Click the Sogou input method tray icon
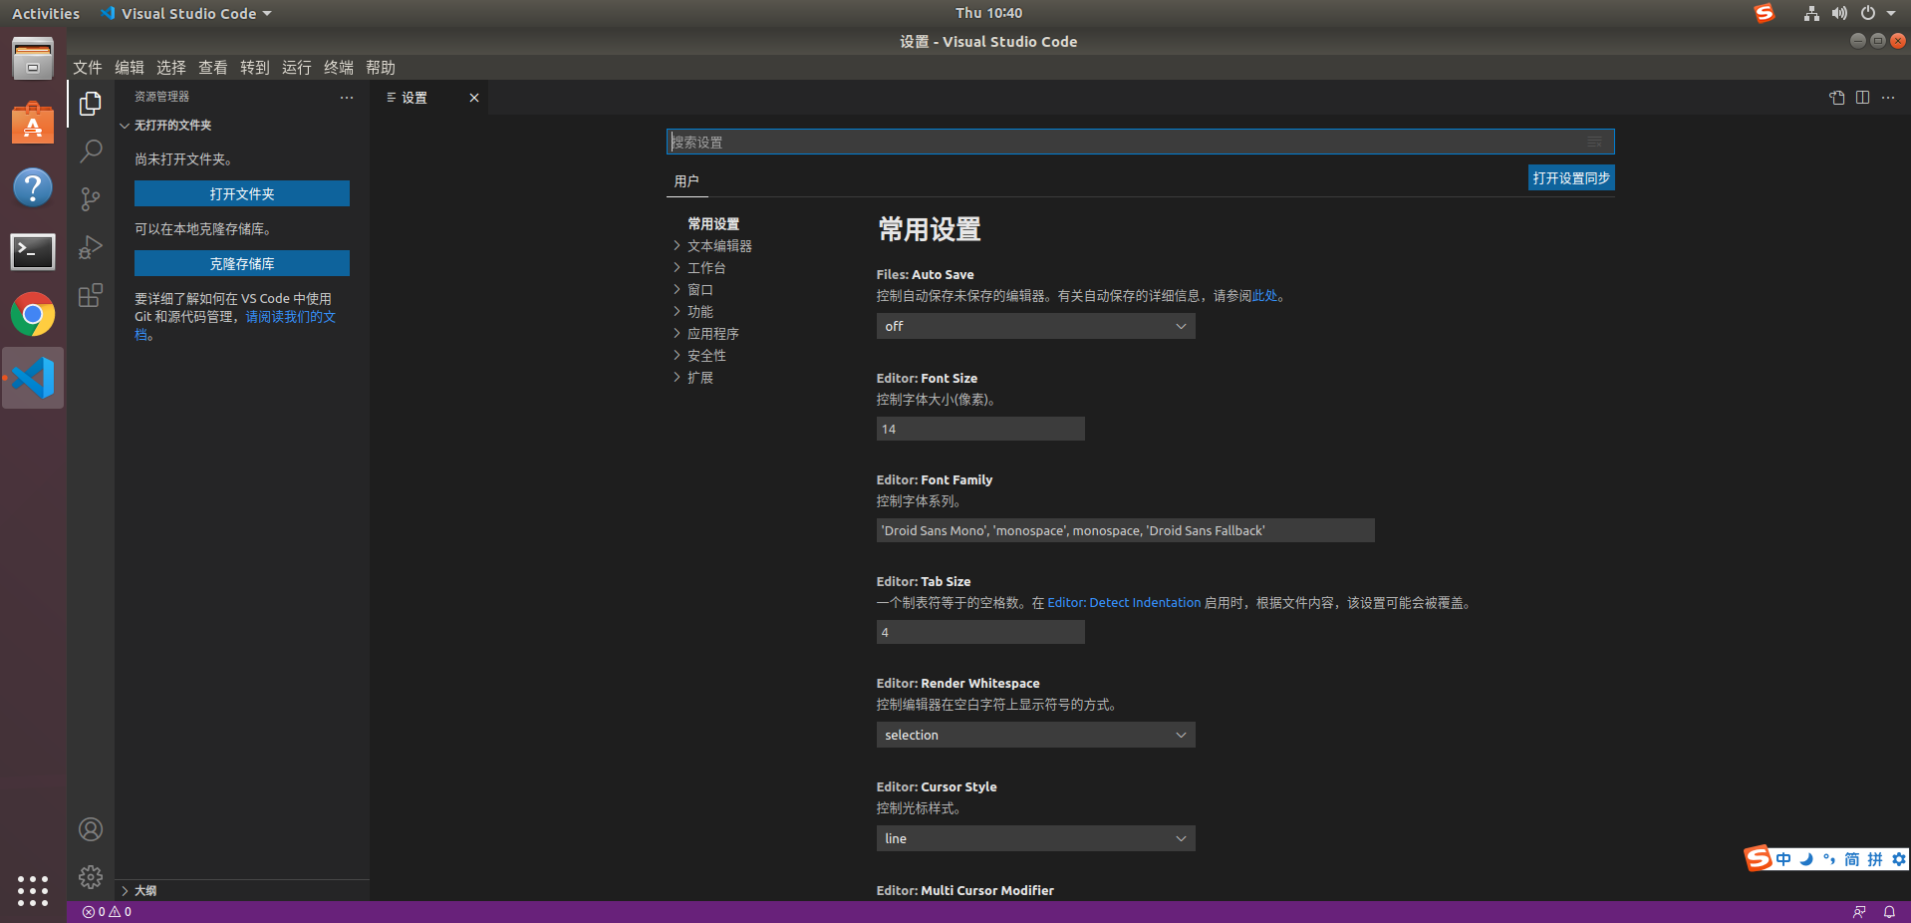Image resolution: width=1911 pixels, height=923 pixels. point(1765,13)
